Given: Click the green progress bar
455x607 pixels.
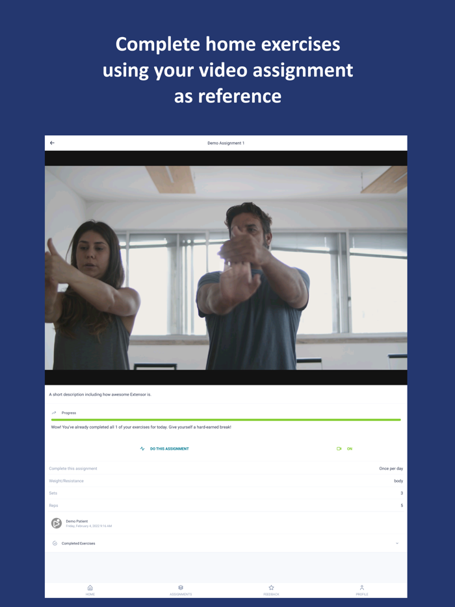Looking at the screenshot, I should click(226, 420).
